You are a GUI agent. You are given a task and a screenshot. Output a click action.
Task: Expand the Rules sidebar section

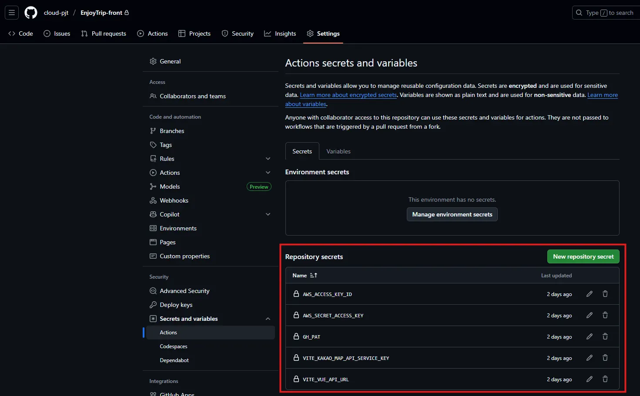[x=268, y=159]
